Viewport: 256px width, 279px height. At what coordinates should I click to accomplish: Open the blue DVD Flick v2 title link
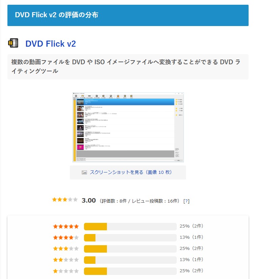tap(51, 44)
